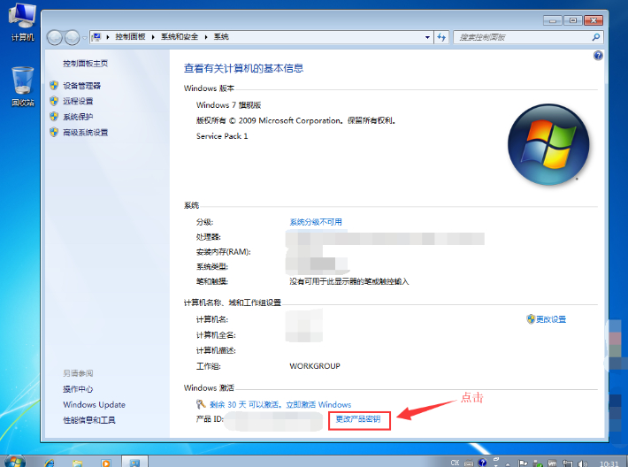Screen dimensions: 628x467
Task: Click the address bar computer icon
Action: coord(96,37)
